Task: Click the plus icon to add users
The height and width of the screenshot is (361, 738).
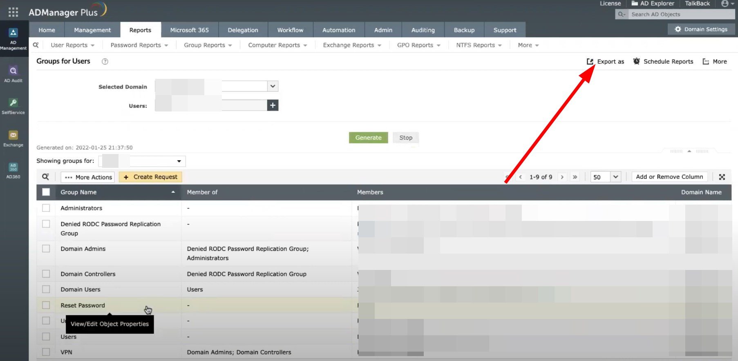Action: click(273, 105)
